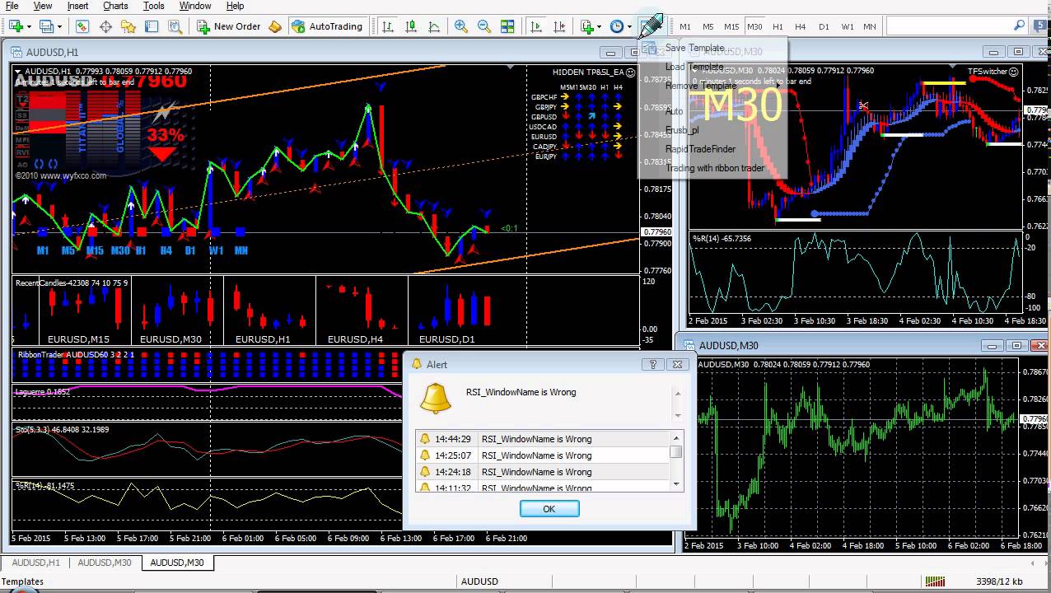Viewport: 1051px width, 593px height.
Task: Click the bell icon for 14:44:29 alert
Action: (425, 439)
